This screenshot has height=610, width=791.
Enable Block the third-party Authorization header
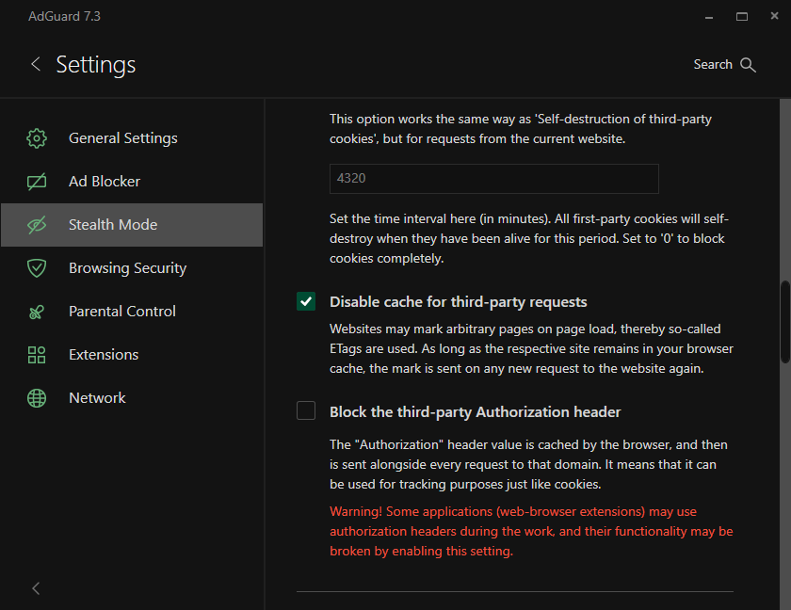(306, 411)
